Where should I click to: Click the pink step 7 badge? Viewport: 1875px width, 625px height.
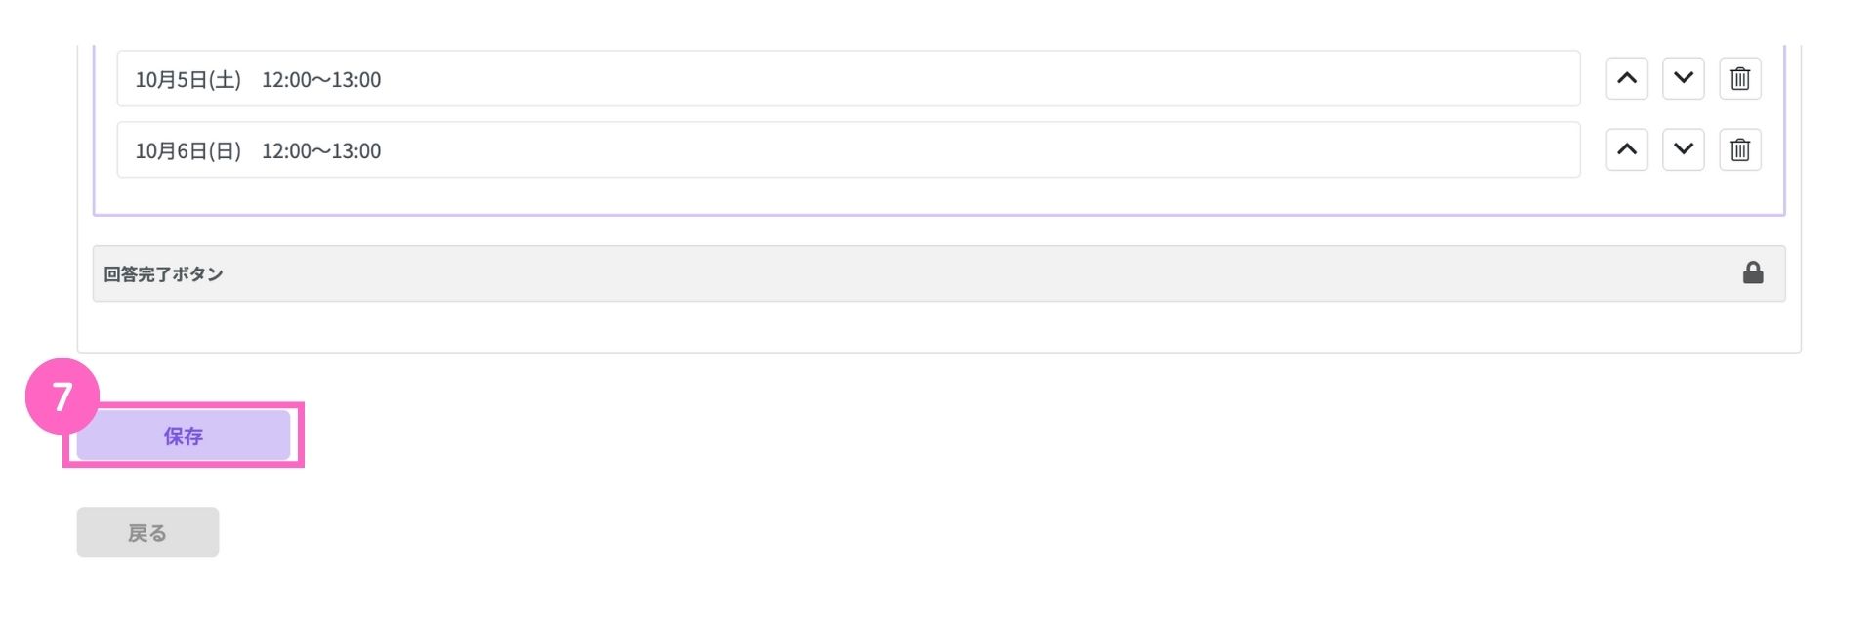point(62,396)
